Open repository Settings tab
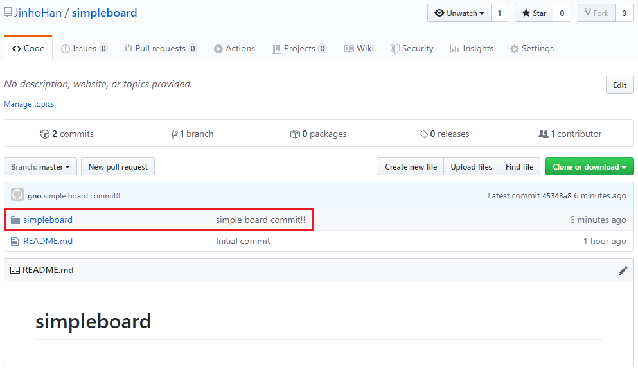 [532, 48]
